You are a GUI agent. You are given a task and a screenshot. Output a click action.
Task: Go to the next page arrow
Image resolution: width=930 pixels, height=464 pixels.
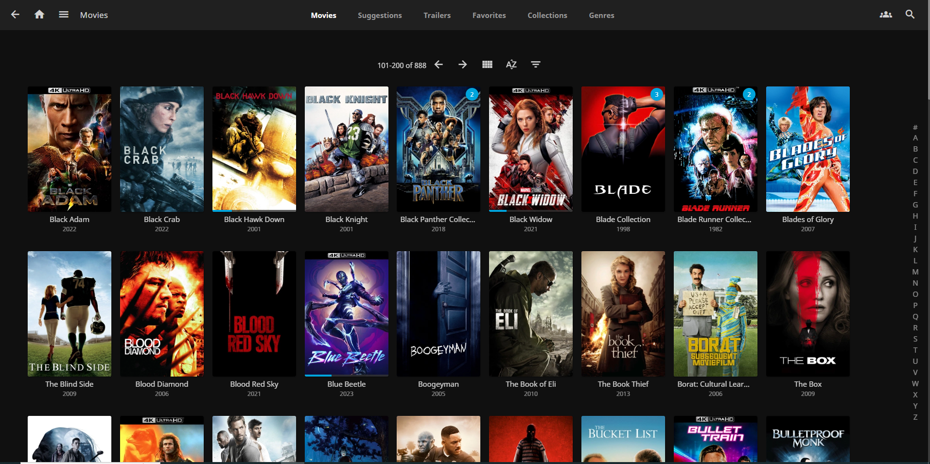(462, 64)
